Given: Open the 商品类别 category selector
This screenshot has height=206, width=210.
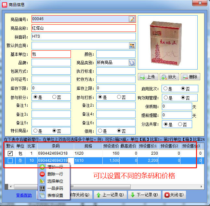Looking at the screenshot, I should (132, 62).
